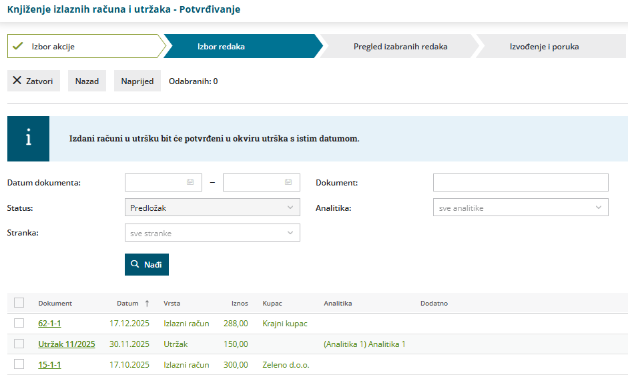Click the Odabranih: 0 counter text
Screen dimensions: 628x379
tap(194, 81)
